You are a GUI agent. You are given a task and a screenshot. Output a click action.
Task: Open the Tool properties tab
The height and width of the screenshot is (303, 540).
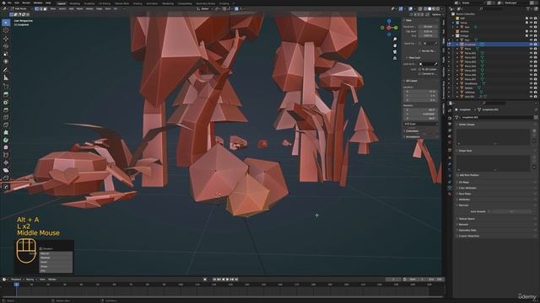450,110
